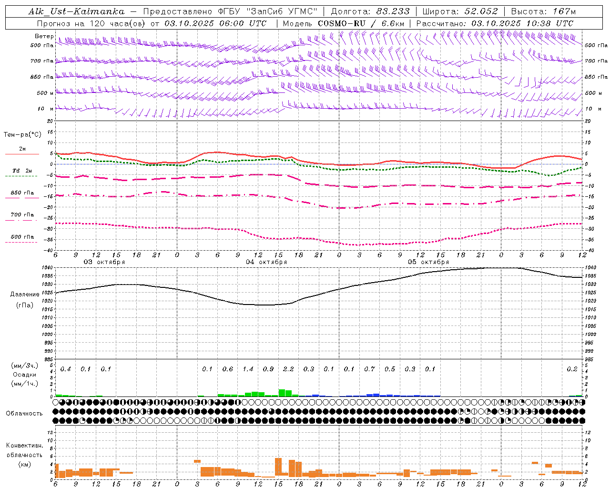This screenshot has height=488, width=610.
Task: Select the forecast start 03.10.2025 06:00 UTC
Action: point(215,23)
